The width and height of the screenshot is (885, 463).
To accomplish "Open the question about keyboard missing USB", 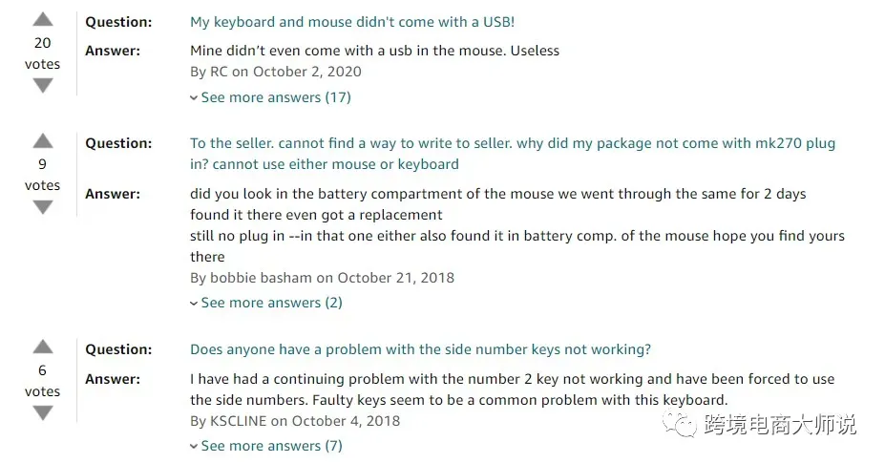I will 352,22.
